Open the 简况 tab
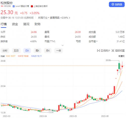The width and height of the screenshot is (126, 118). click(26, 24)
